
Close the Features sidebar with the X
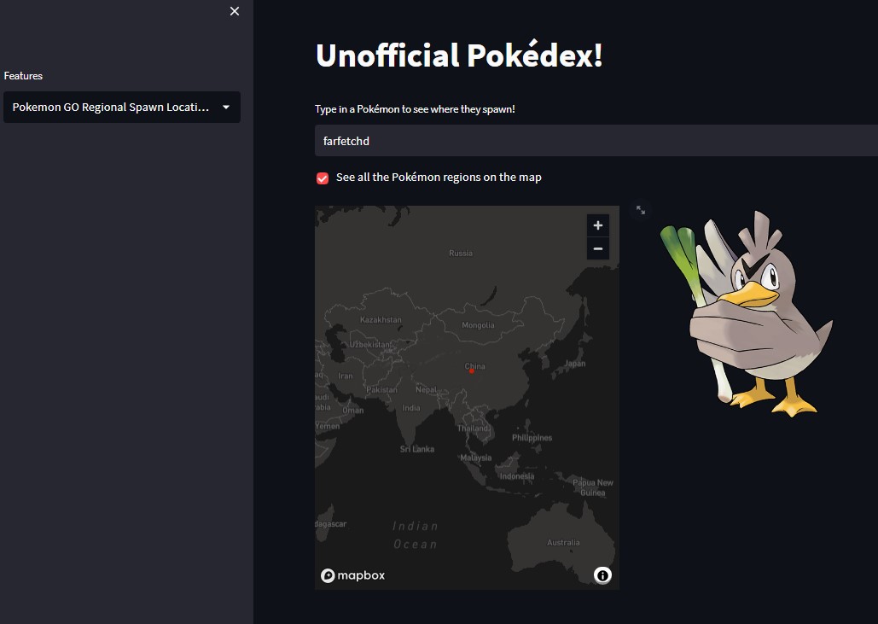point(235,11)
